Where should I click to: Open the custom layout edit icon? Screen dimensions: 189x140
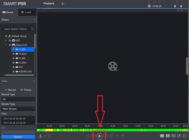pos(179,136)
